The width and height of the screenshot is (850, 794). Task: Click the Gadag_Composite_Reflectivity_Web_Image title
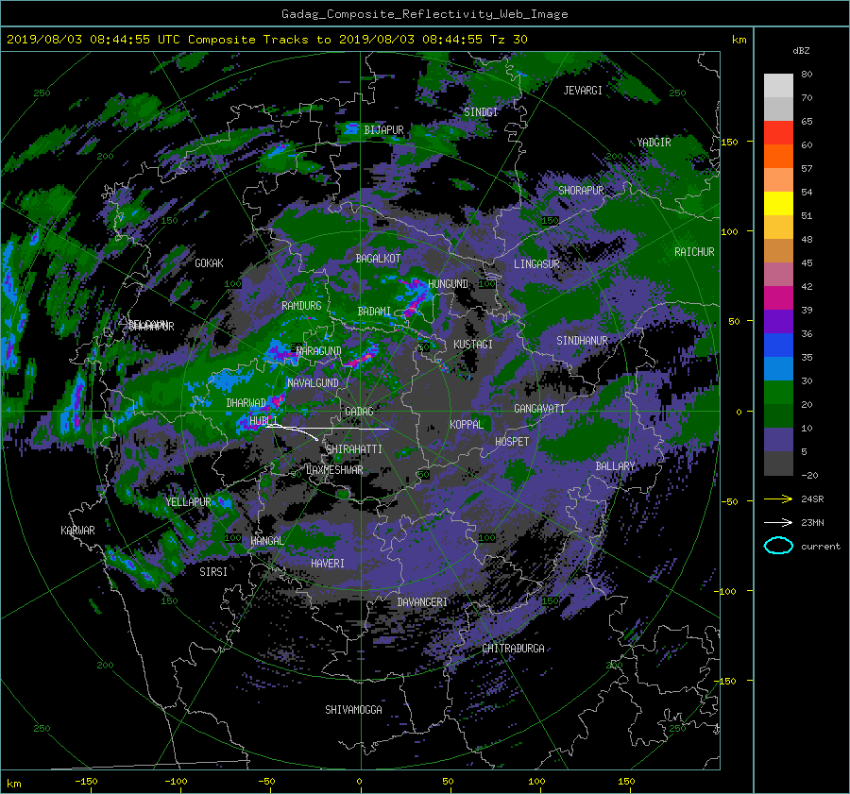pos(424,14)
